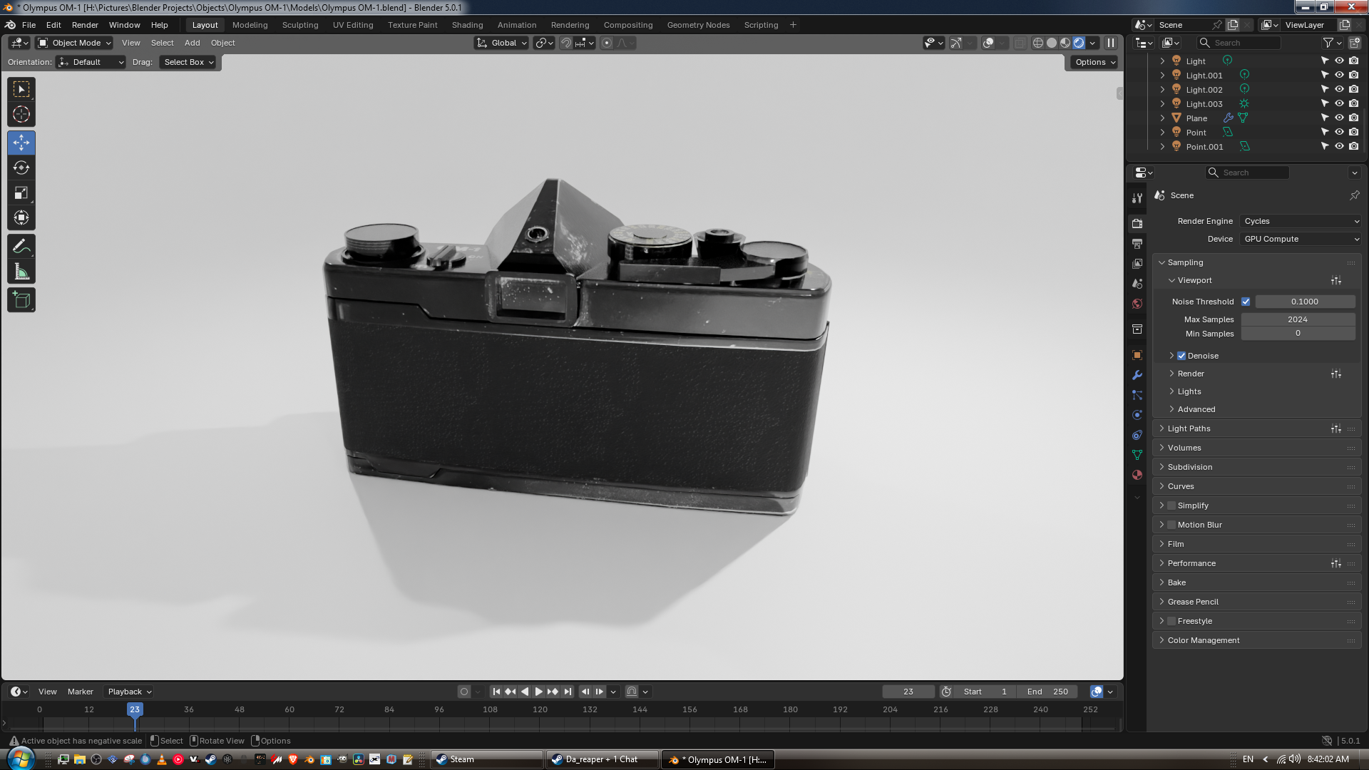Open the Object Mode dropdown
The image size is (1369, 770).
(75, 43)
